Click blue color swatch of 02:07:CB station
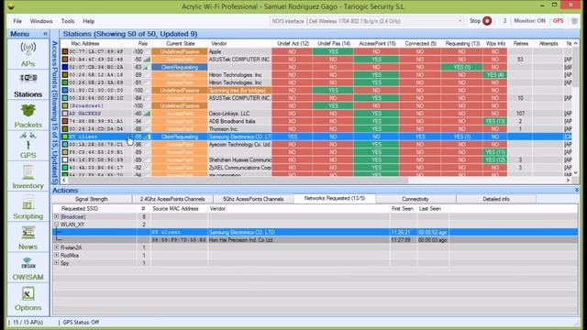The height and width of the screenshot is (330, 587). pyautogui.click(x=65, y=67)
